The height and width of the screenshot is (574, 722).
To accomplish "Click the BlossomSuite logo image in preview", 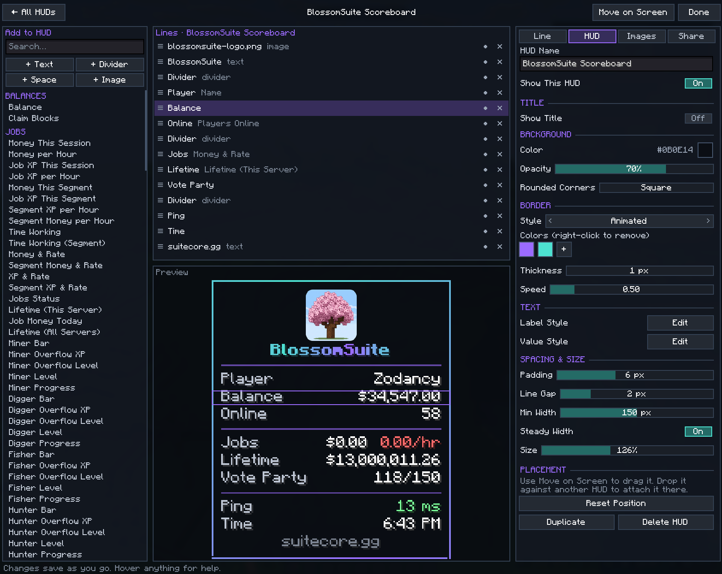I will pos(331,315).
